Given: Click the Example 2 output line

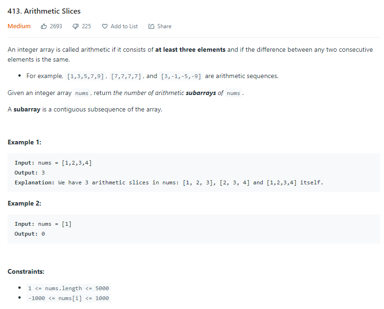Looking at the screenshot, I should [x=30, y=234].
